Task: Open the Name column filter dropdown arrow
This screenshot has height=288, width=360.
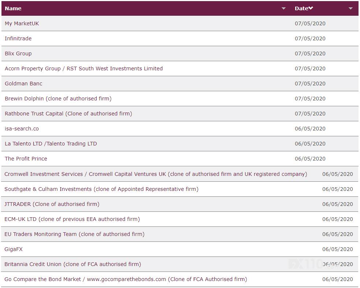Action: click(x=283, y=8)
